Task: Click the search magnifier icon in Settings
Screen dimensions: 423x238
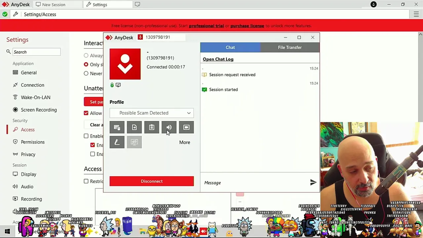Action: [9, 52]
